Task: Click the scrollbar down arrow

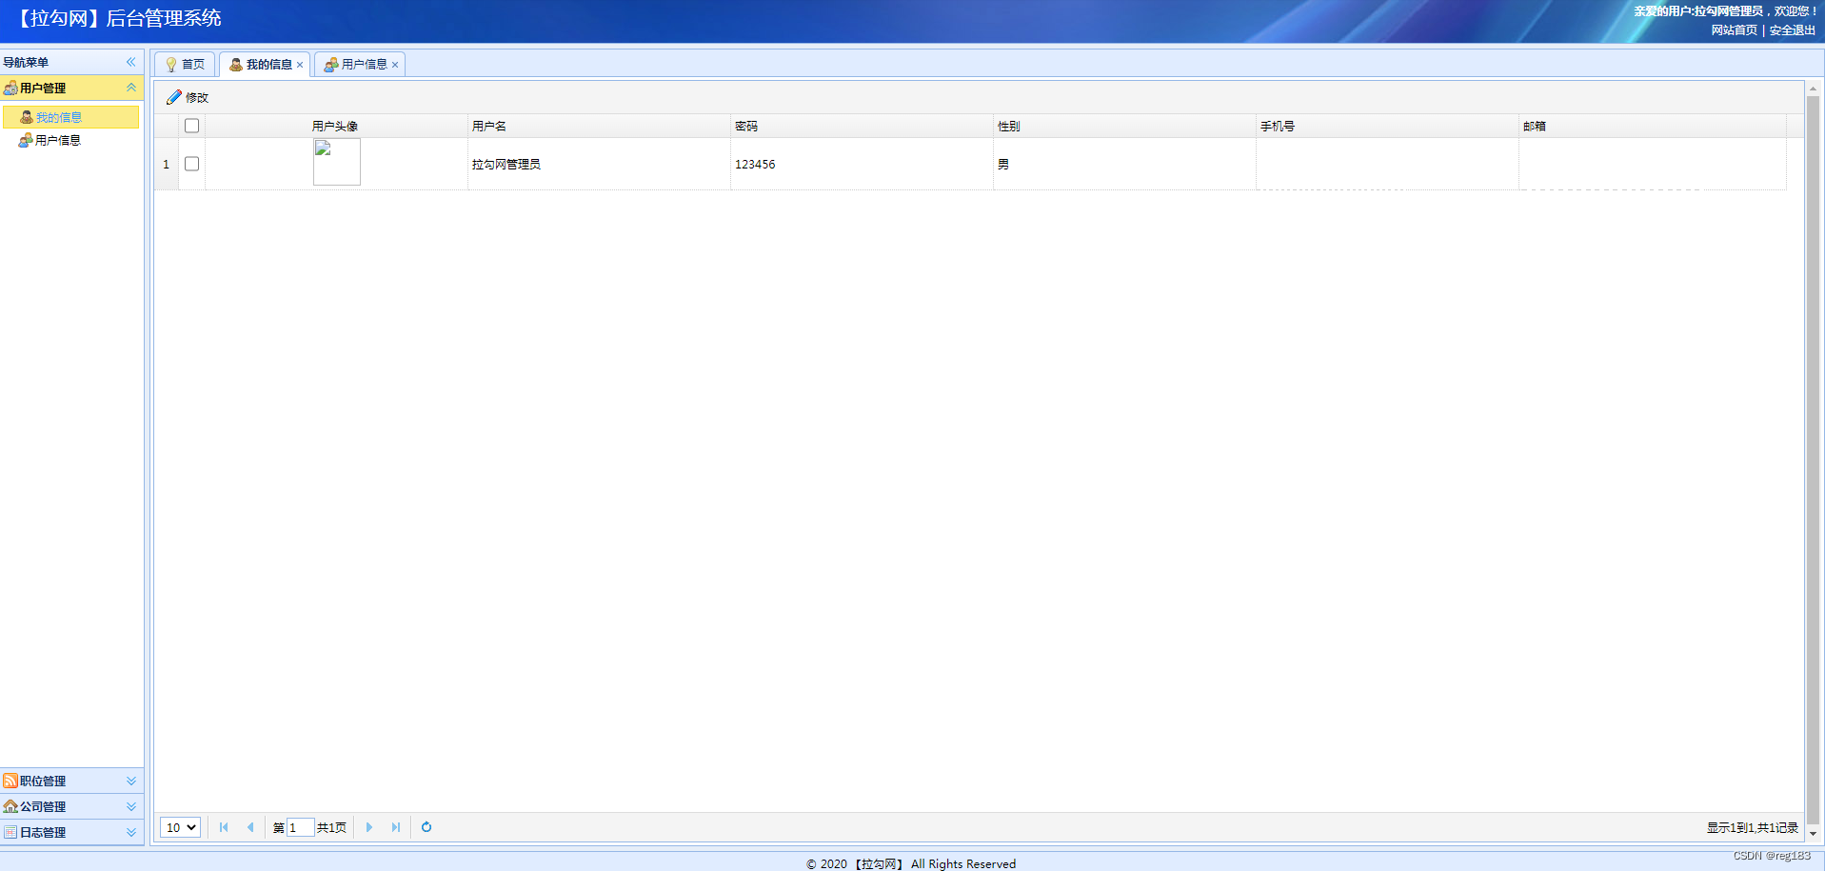Action: [x=1813, y=833]
